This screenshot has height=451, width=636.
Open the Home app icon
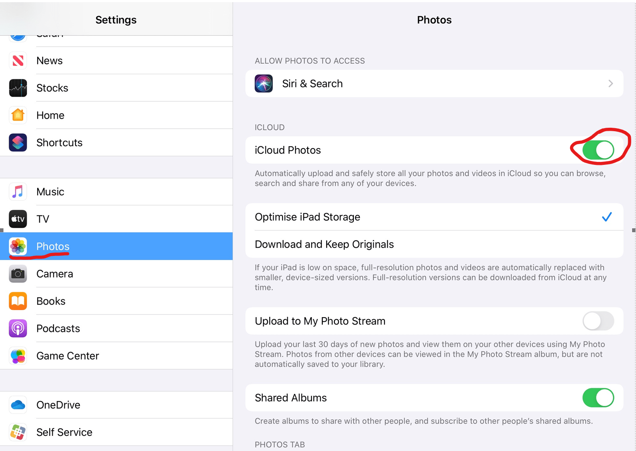click(x=18, y=115)
